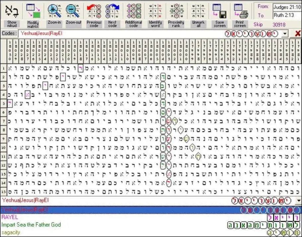This screenshot has height=237, width=302.
Task: Expand the Codes dropdown arrow
Action: point(285,34)
